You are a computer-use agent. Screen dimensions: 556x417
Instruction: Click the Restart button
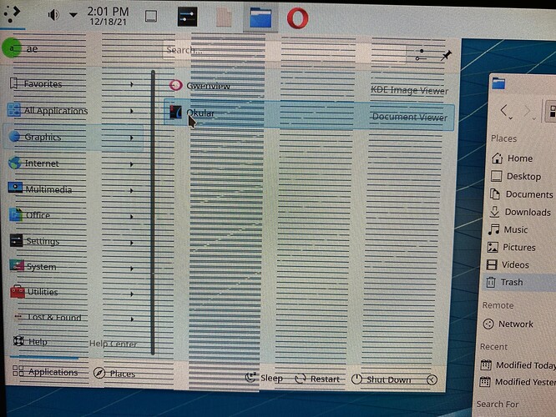click(317, 379)
